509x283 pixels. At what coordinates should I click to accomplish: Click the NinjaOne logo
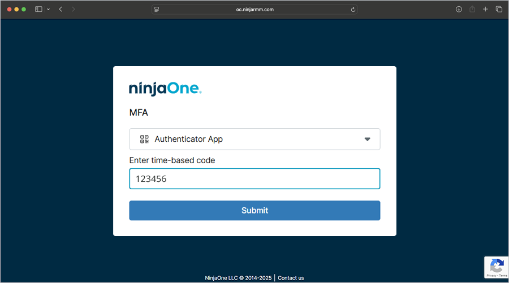(165, 88)
